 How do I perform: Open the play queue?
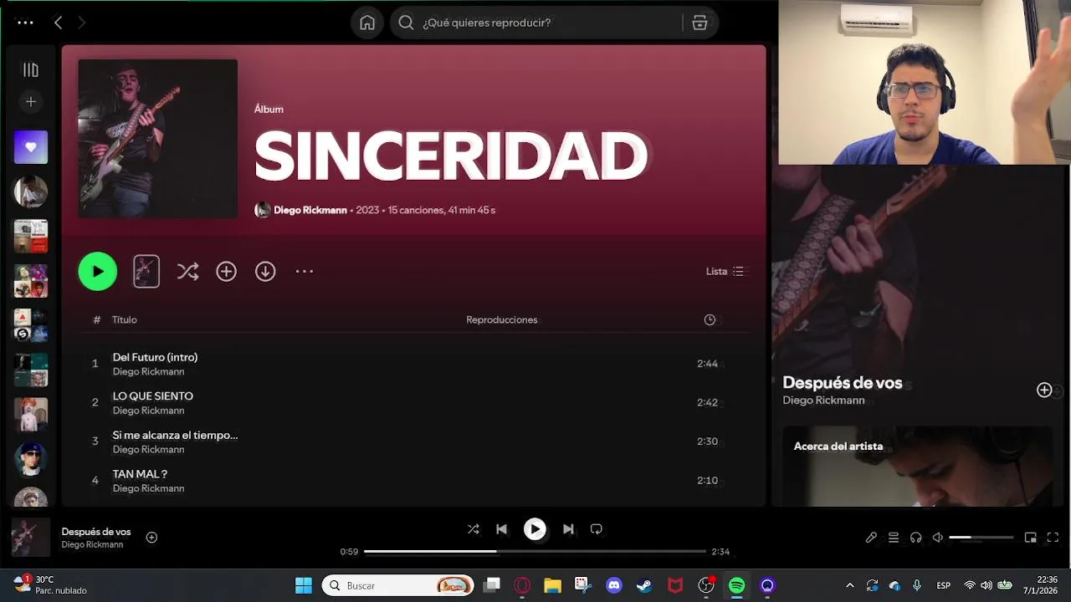[x=894, y=538]
